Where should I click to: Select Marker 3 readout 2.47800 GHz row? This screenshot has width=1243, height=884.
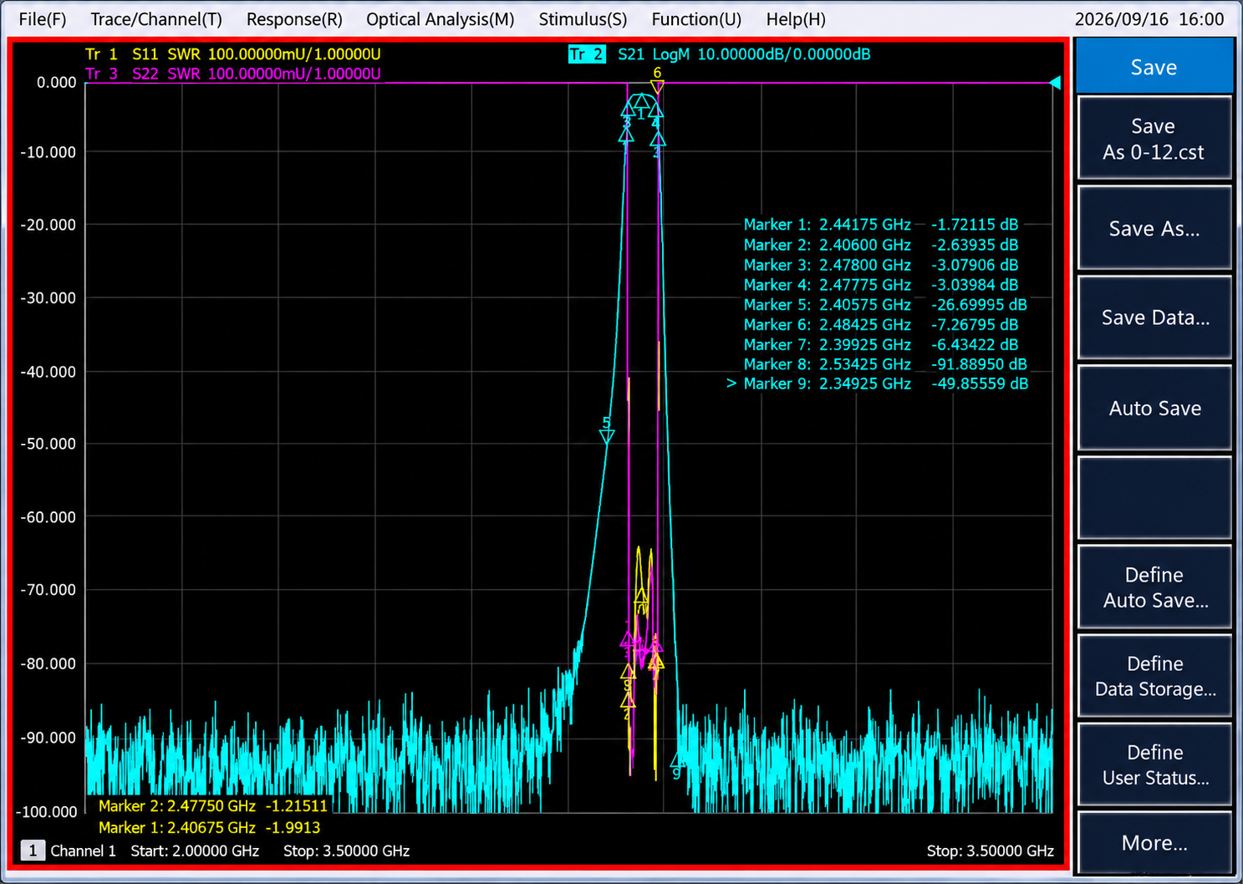(881, 265)
